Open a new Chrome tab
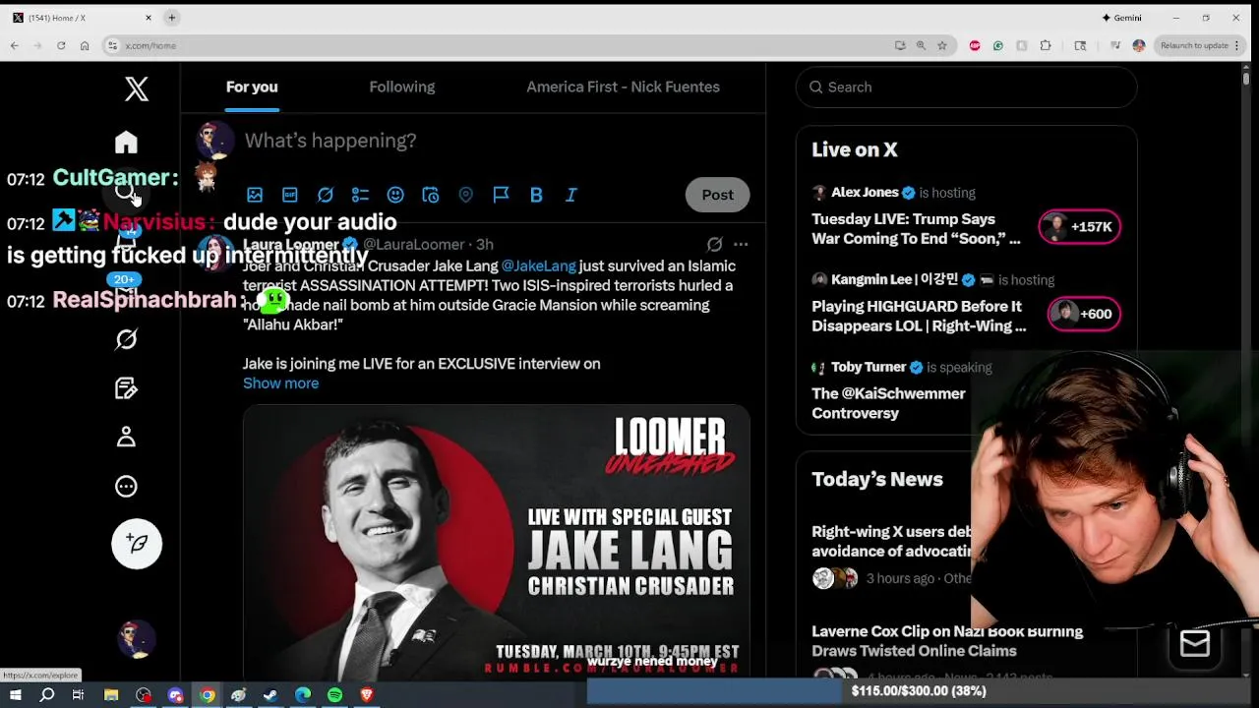 point(171,18)
